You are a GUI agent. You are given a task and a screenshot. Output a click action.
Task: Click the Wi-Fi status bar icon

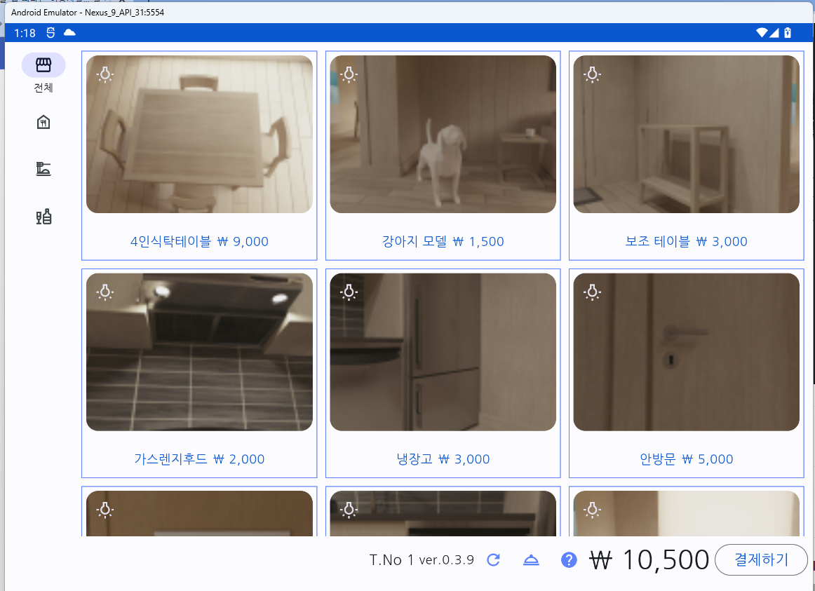pyautogui.click(x=762, y=33)
